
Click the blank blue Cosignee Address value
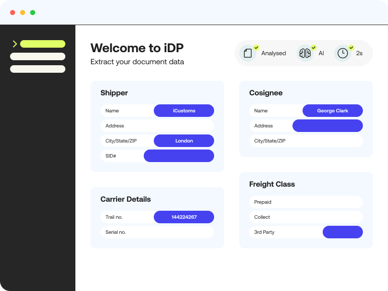pos(328,126)
